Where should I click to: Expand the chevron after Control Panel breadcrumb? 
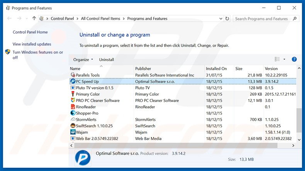[78, 19]
